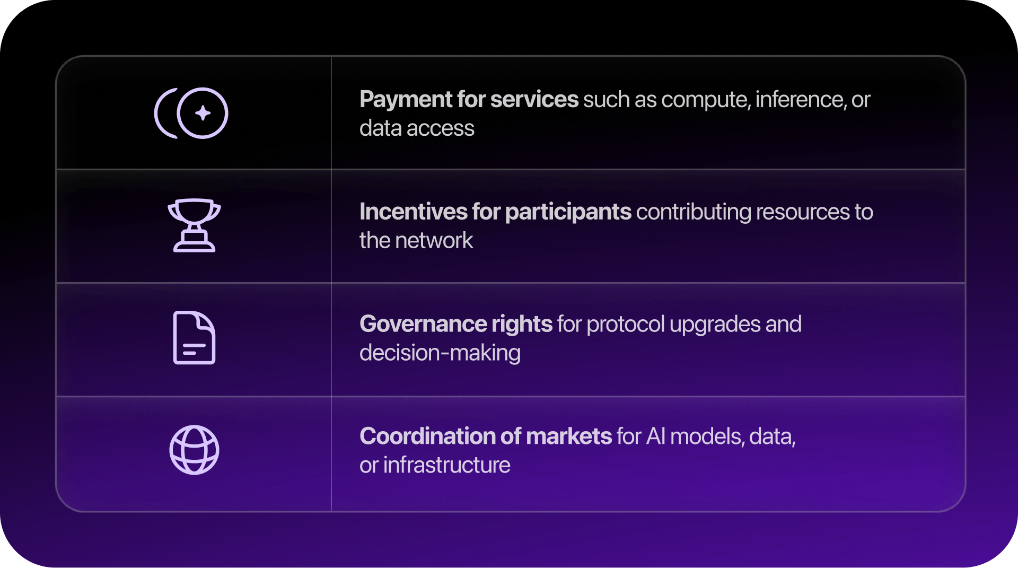
Task: Click the sparkle star inside the coin
Action: (x=203, y=113)
